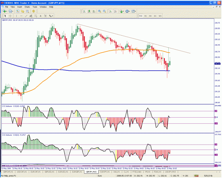Open the Charts menu
The height and width of the screenshot is (178, 222).
point(27,7)
